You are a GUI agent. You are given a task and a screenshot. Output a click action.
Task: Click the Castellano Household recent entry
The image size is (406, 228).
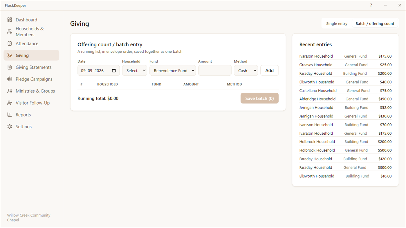click(x=345, y=91)
